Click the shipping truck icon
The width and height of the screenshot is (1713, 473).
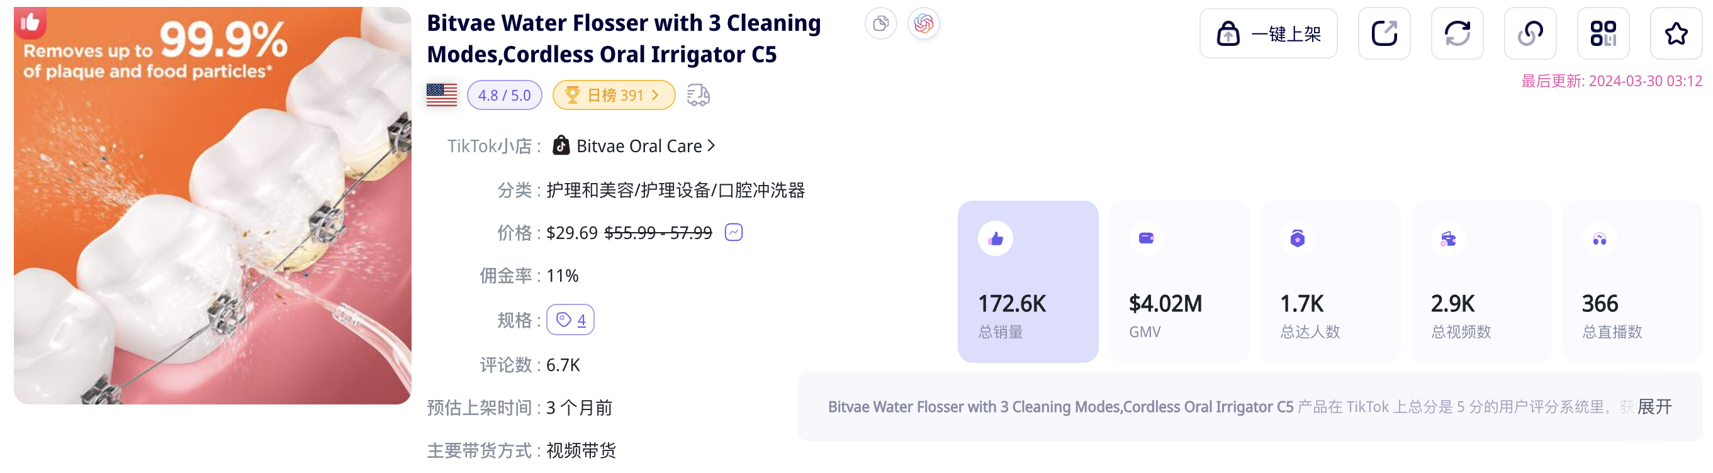click(699, 95)
